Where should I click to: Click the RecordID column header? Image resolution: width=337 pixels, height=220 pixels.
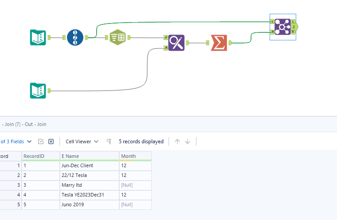click(40, 156)
